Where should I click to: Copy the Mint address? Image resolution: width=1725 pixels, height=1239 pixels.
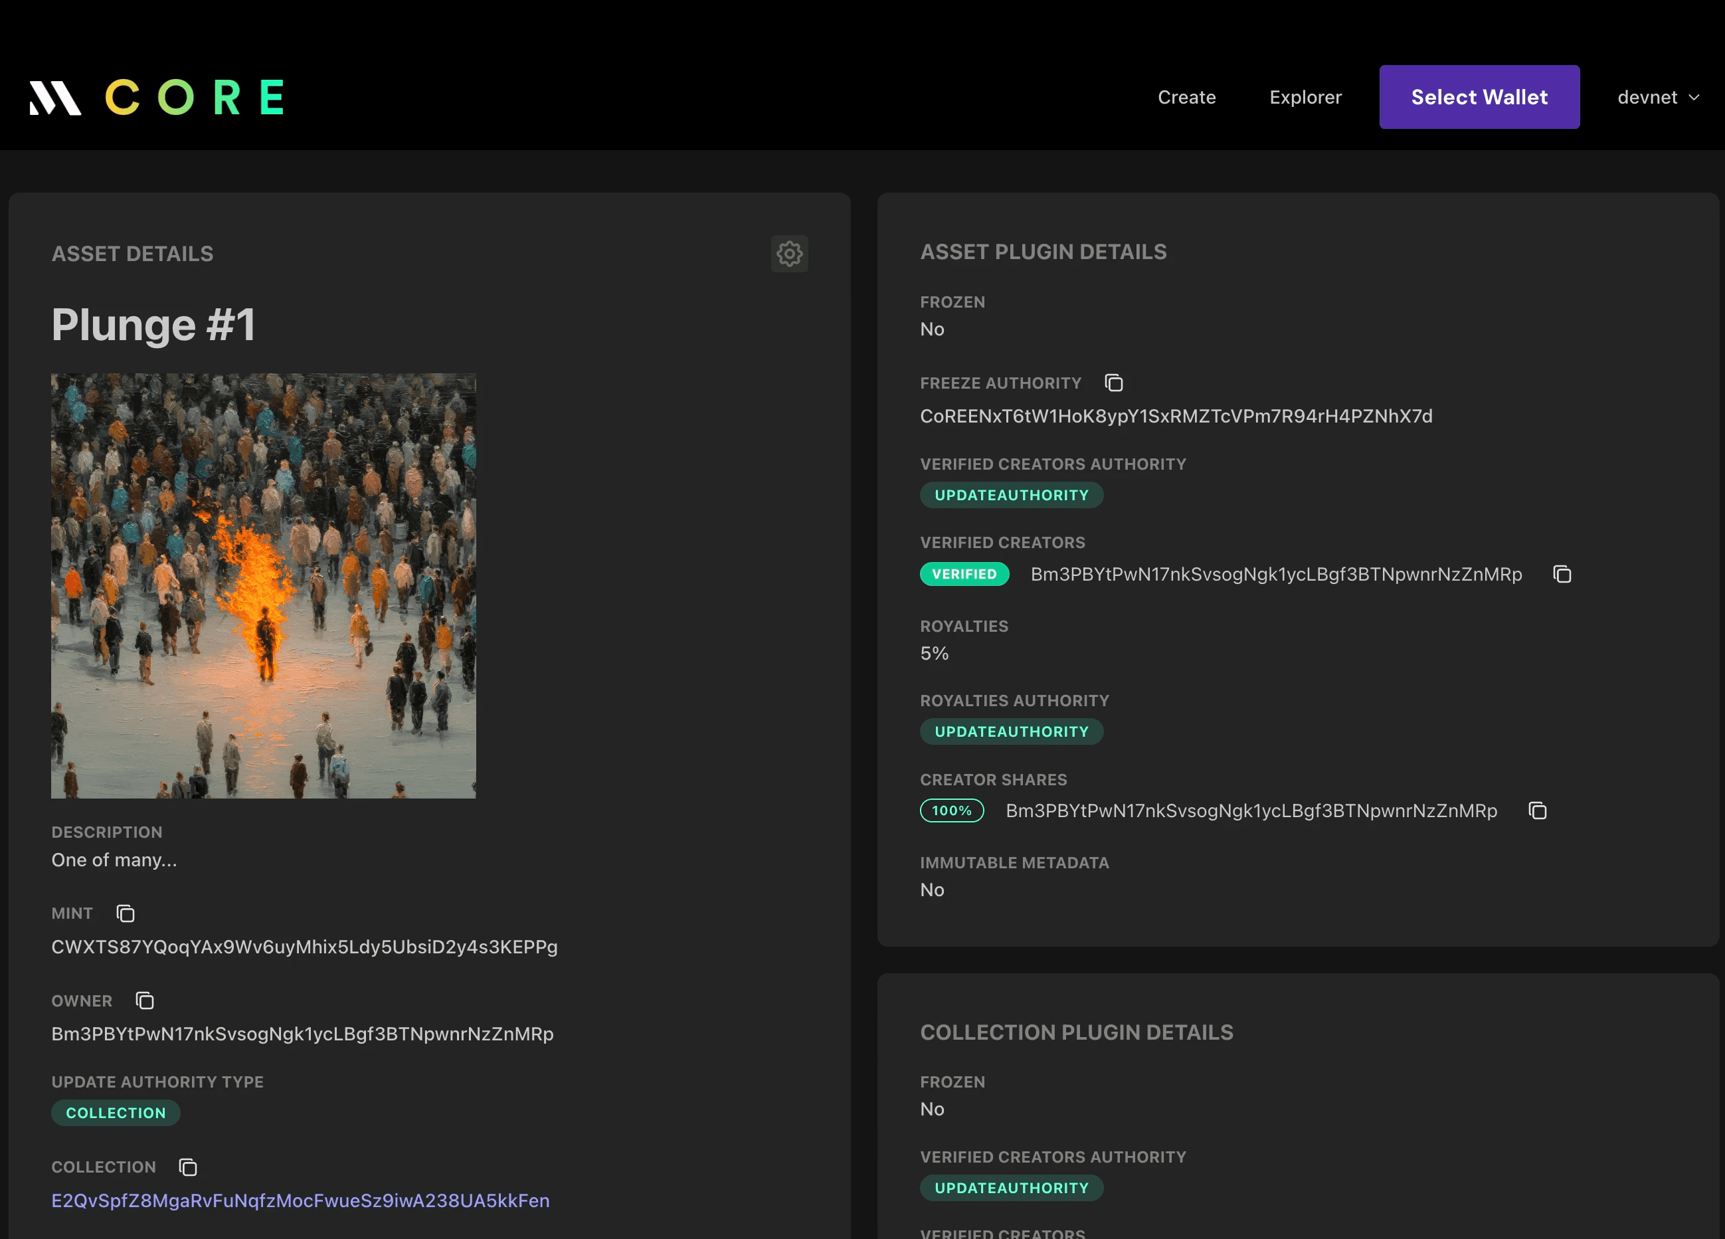point(126,913)
